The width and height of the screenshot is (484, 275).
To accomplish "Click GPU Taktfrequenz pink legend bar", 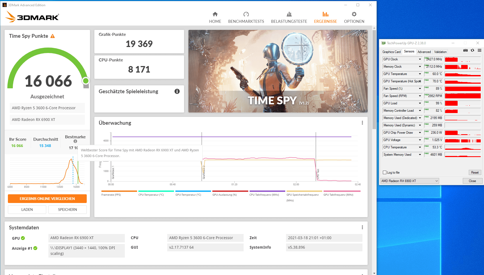I will pos(342,191).
